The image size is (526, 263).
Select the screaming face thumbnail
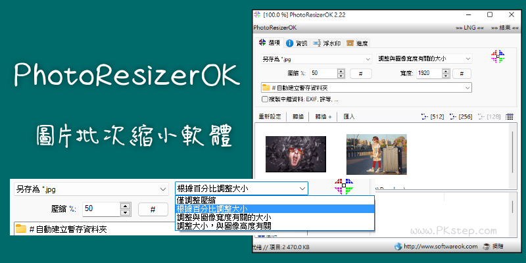(295, 154)
